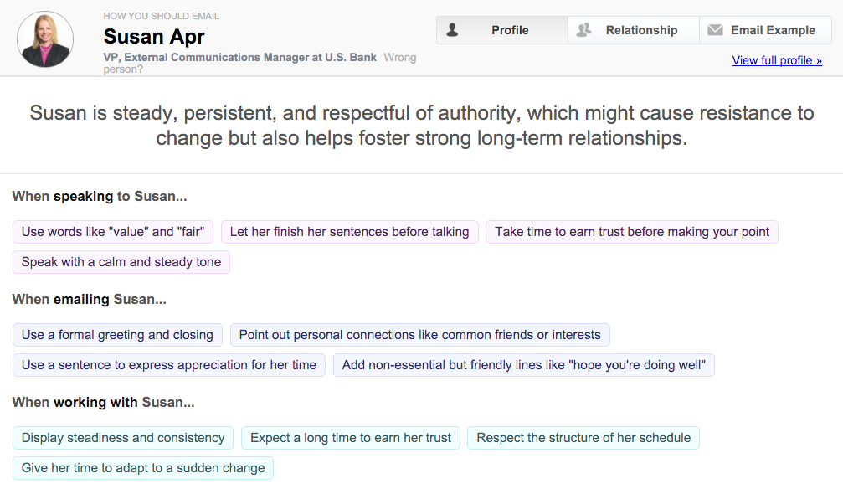Screen dimensions: 843x489
Task: Select Add non-essential but friendly lines tip
Action: (524, 365)
